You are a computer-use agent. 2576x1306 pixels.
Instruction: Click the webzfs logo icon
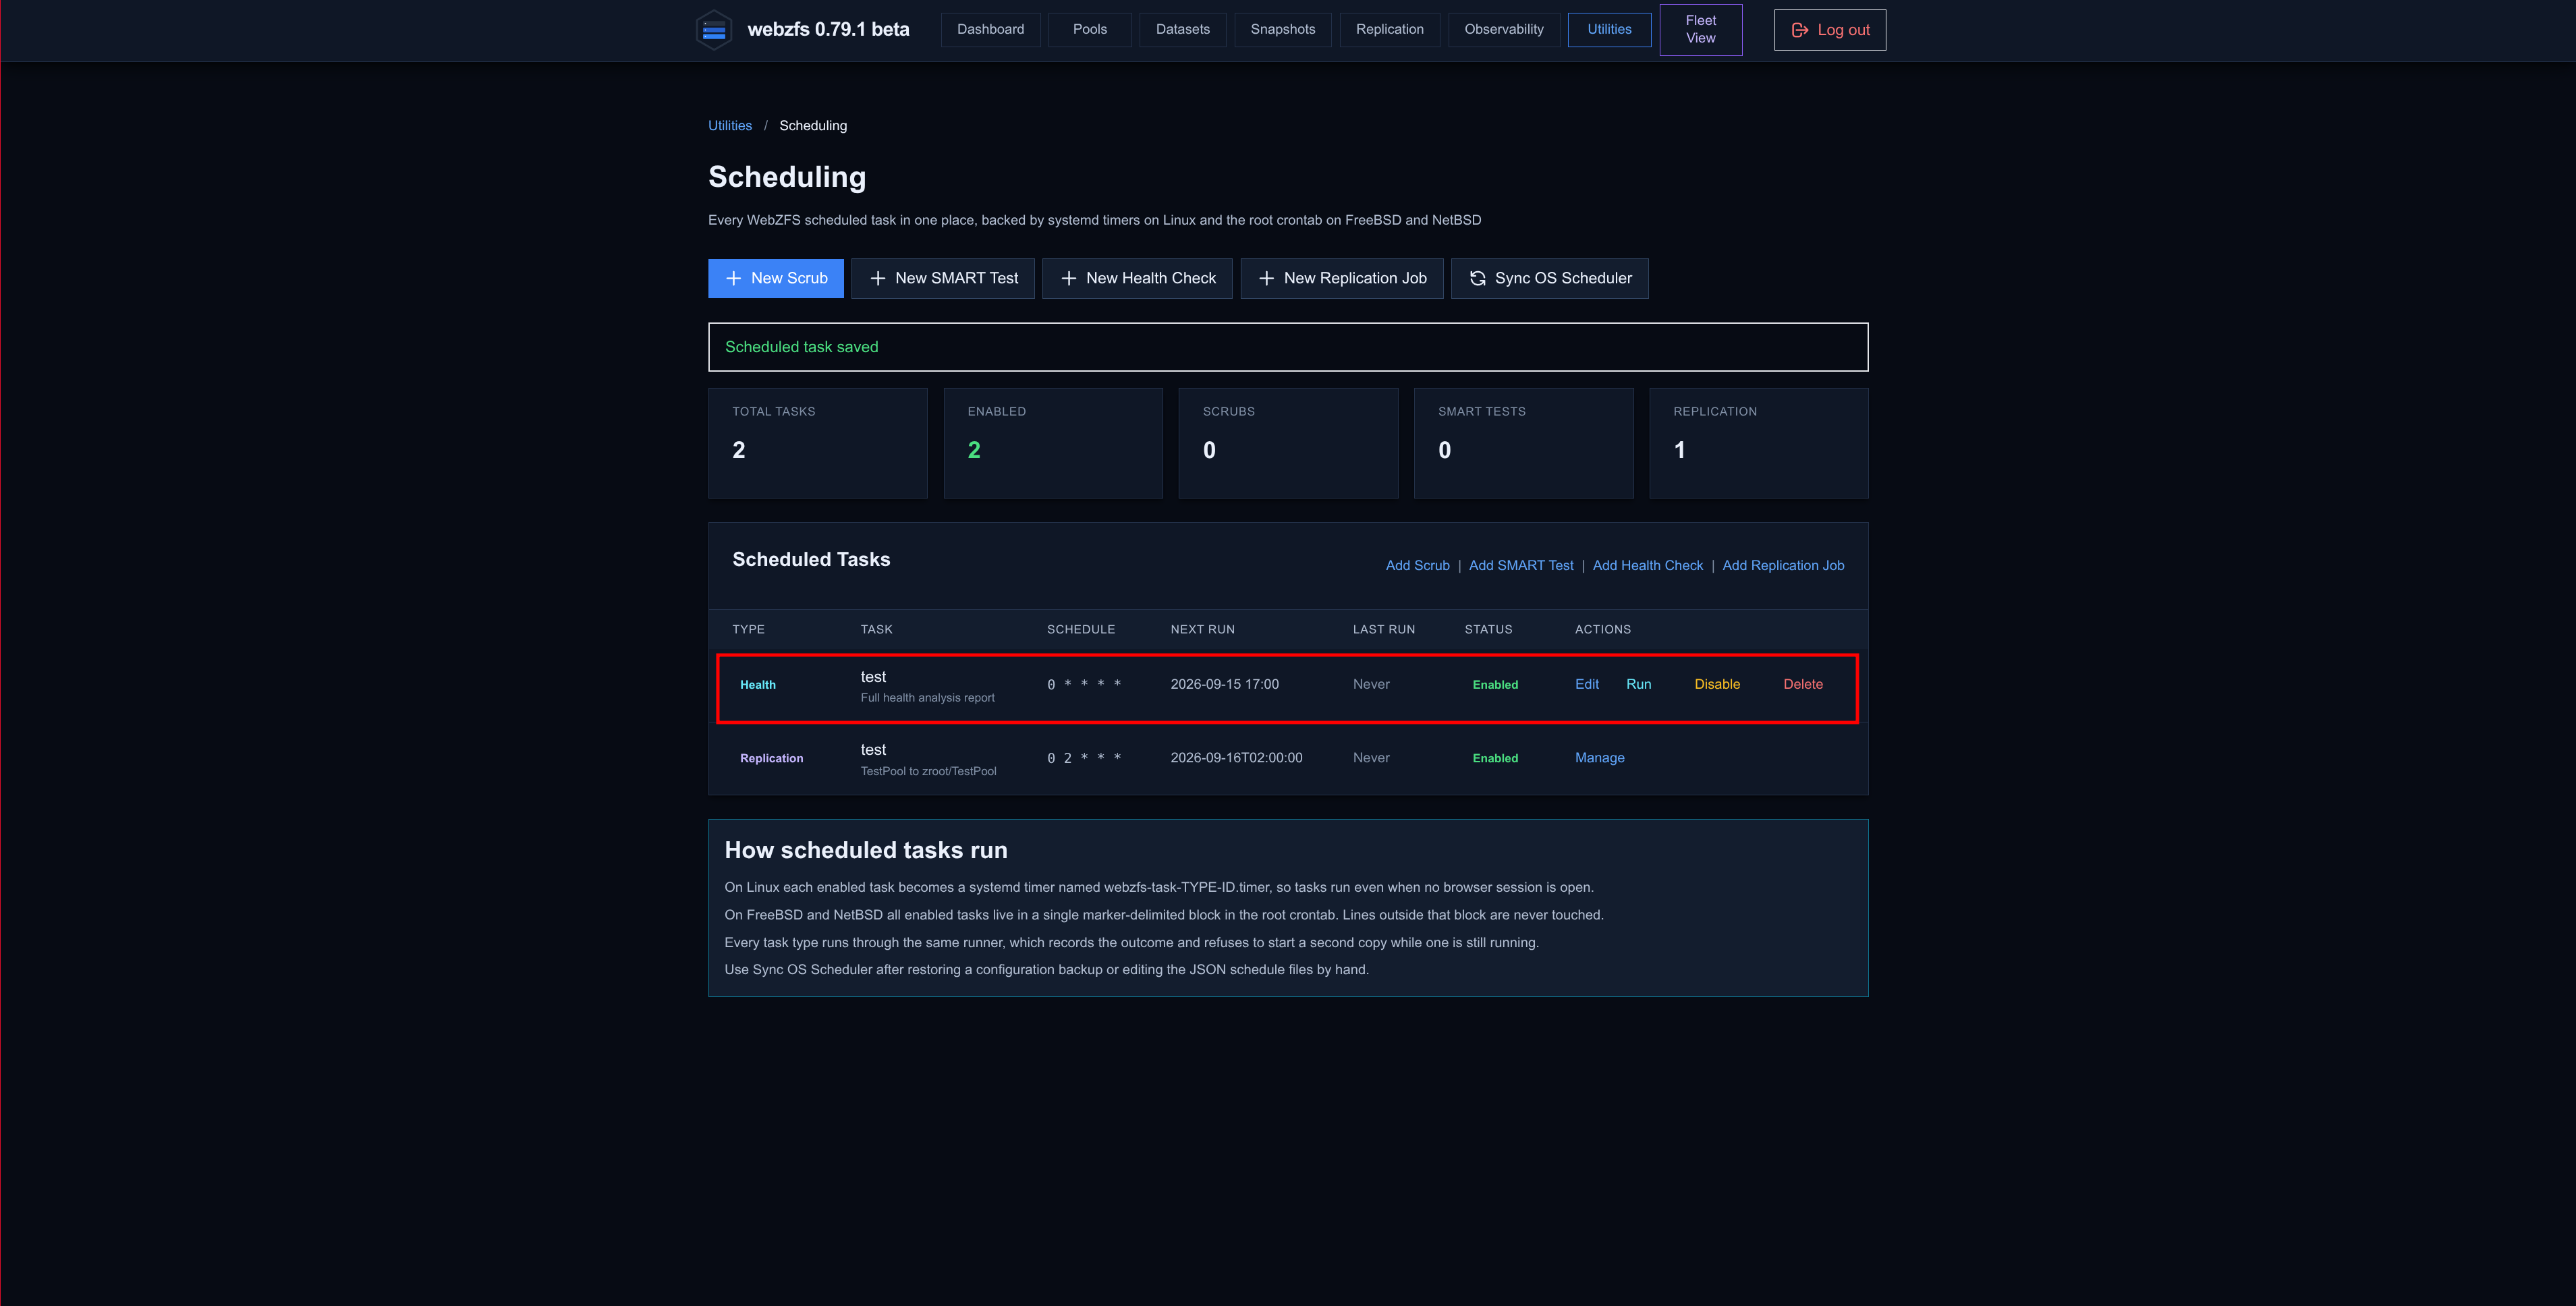713,30
